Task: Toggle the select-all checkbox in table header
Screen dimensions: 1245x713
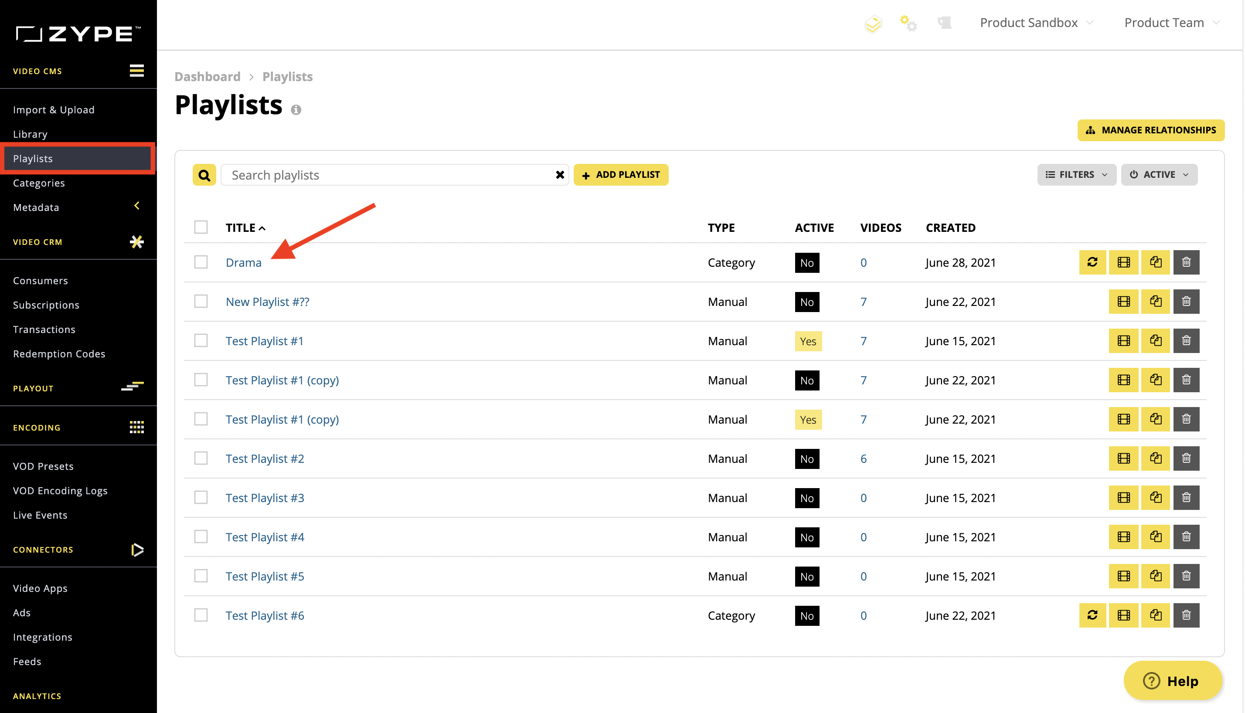Action: click(201, 227)
